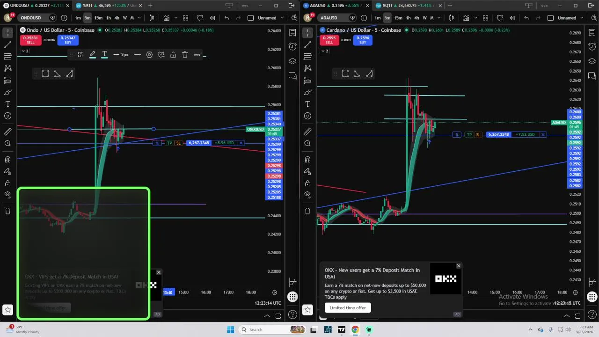Select the 1m timeframe in ADAUSD window
The height and width of the screenshot is (337, 599).
(x=377, y=18)
